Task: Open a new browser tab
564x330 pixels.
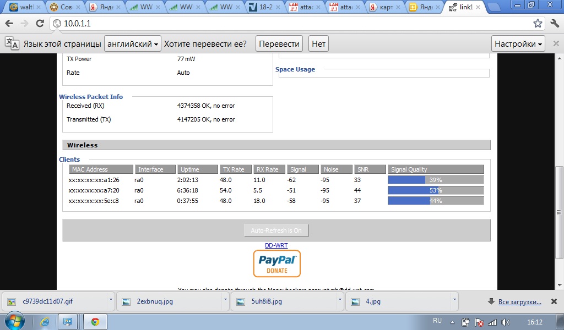Action: (495, 7)
